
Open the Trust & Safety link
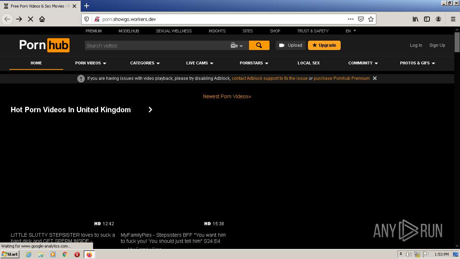click(x=313, y=31)
